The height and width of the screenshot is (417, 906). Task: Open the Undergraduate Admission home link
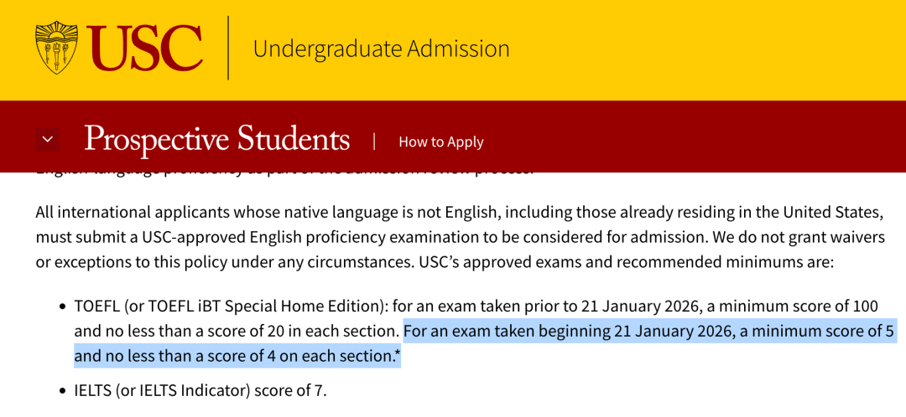tap(381, 49)
